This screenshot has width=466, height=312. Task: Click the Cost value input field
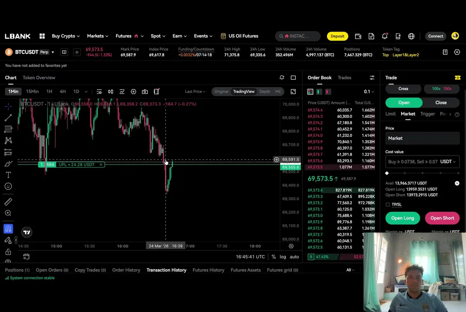(422, 162)
